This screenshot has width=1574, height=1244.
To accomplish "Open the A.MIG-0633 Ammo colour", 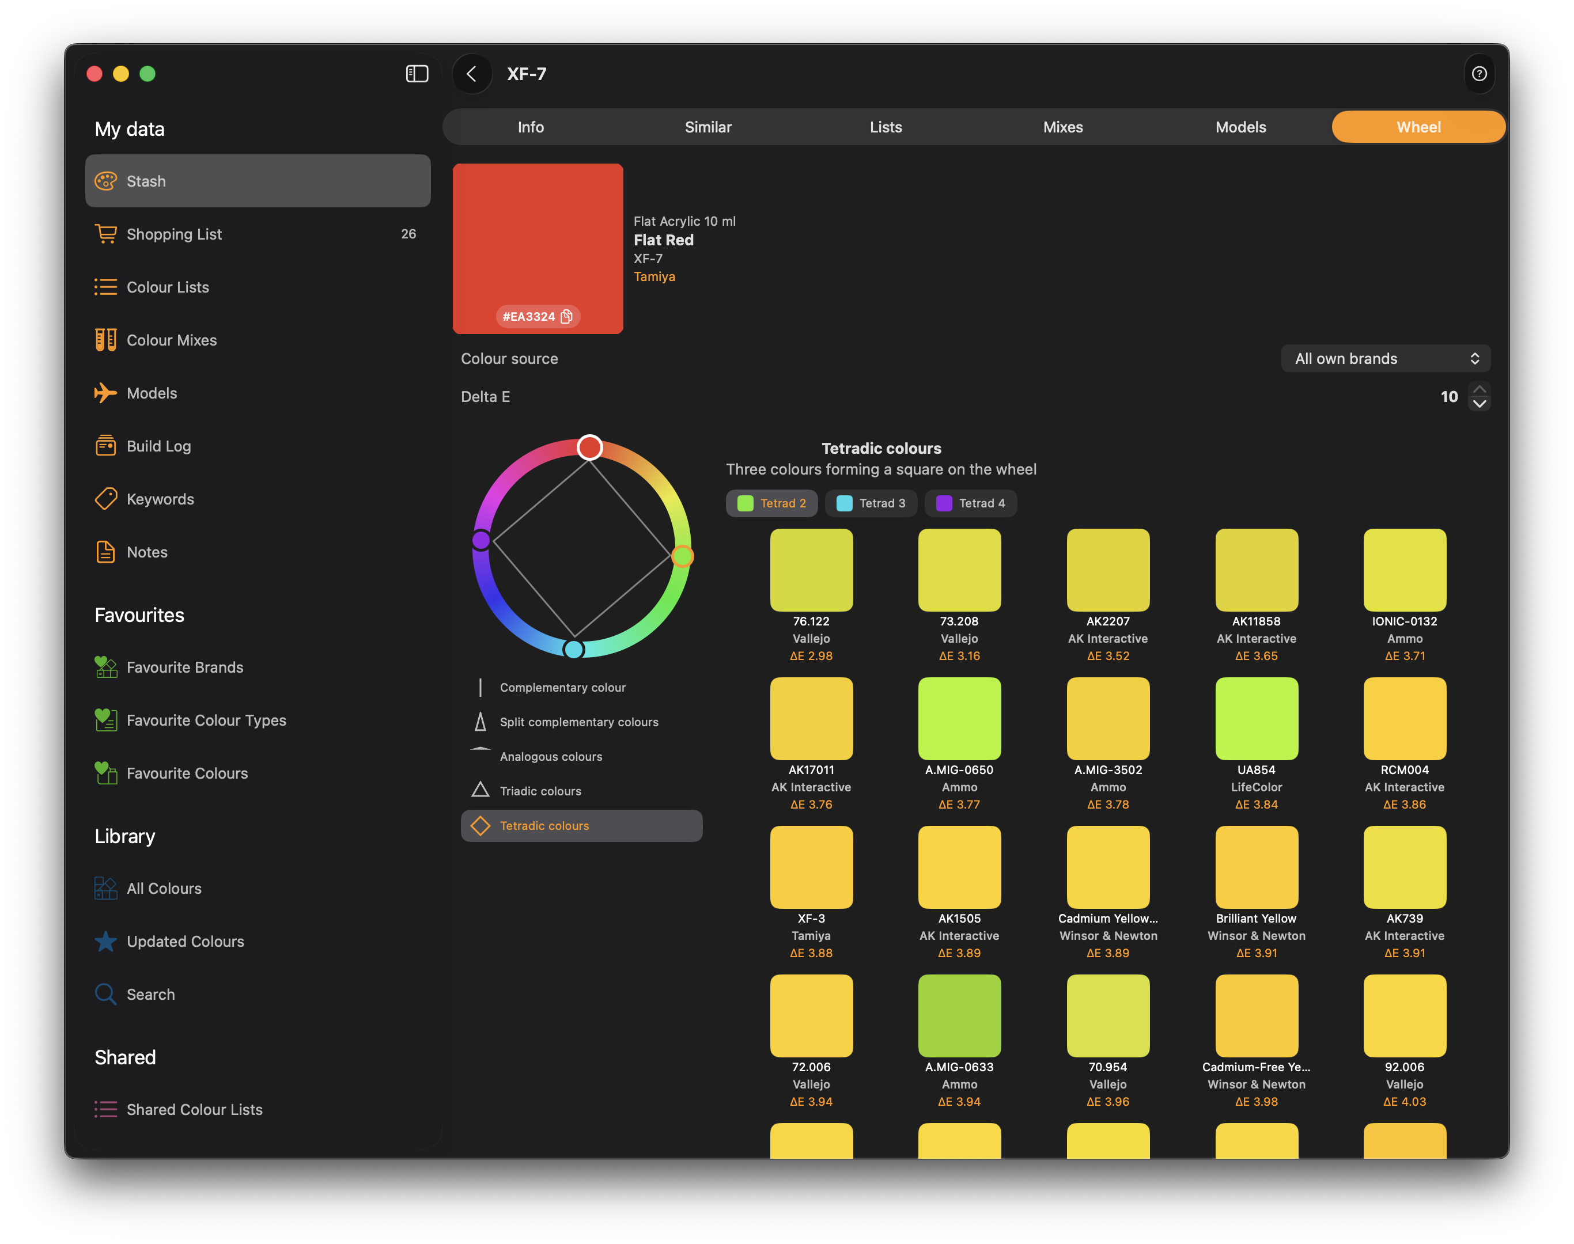I will pyautogui.click(x=959, y=1016).
